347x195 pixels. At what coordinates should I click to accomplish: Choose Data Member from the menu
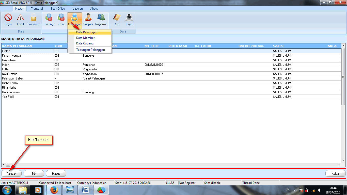90,38
